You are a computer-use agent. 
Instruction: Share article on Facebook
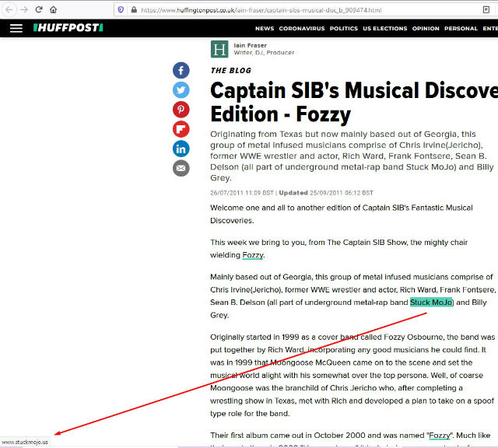point(181,70)
